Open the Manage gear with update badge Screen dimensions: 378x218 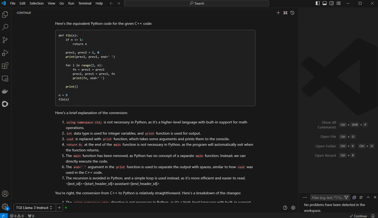[5, 207]
